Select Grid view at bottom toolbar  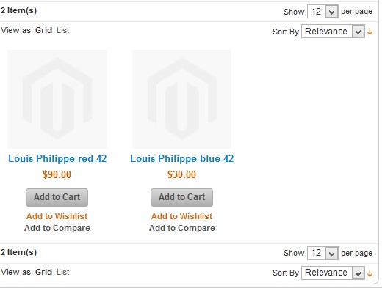[x=43, y=272]
